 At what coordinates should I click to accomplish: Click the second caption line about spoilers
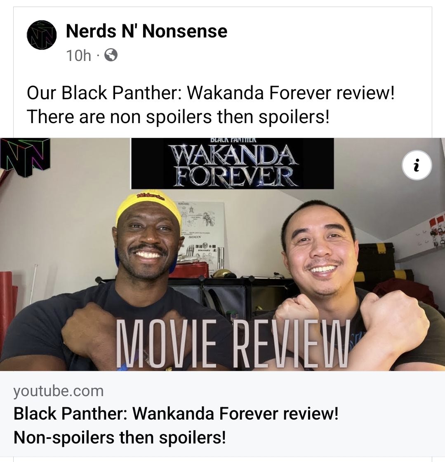(178, 117)
